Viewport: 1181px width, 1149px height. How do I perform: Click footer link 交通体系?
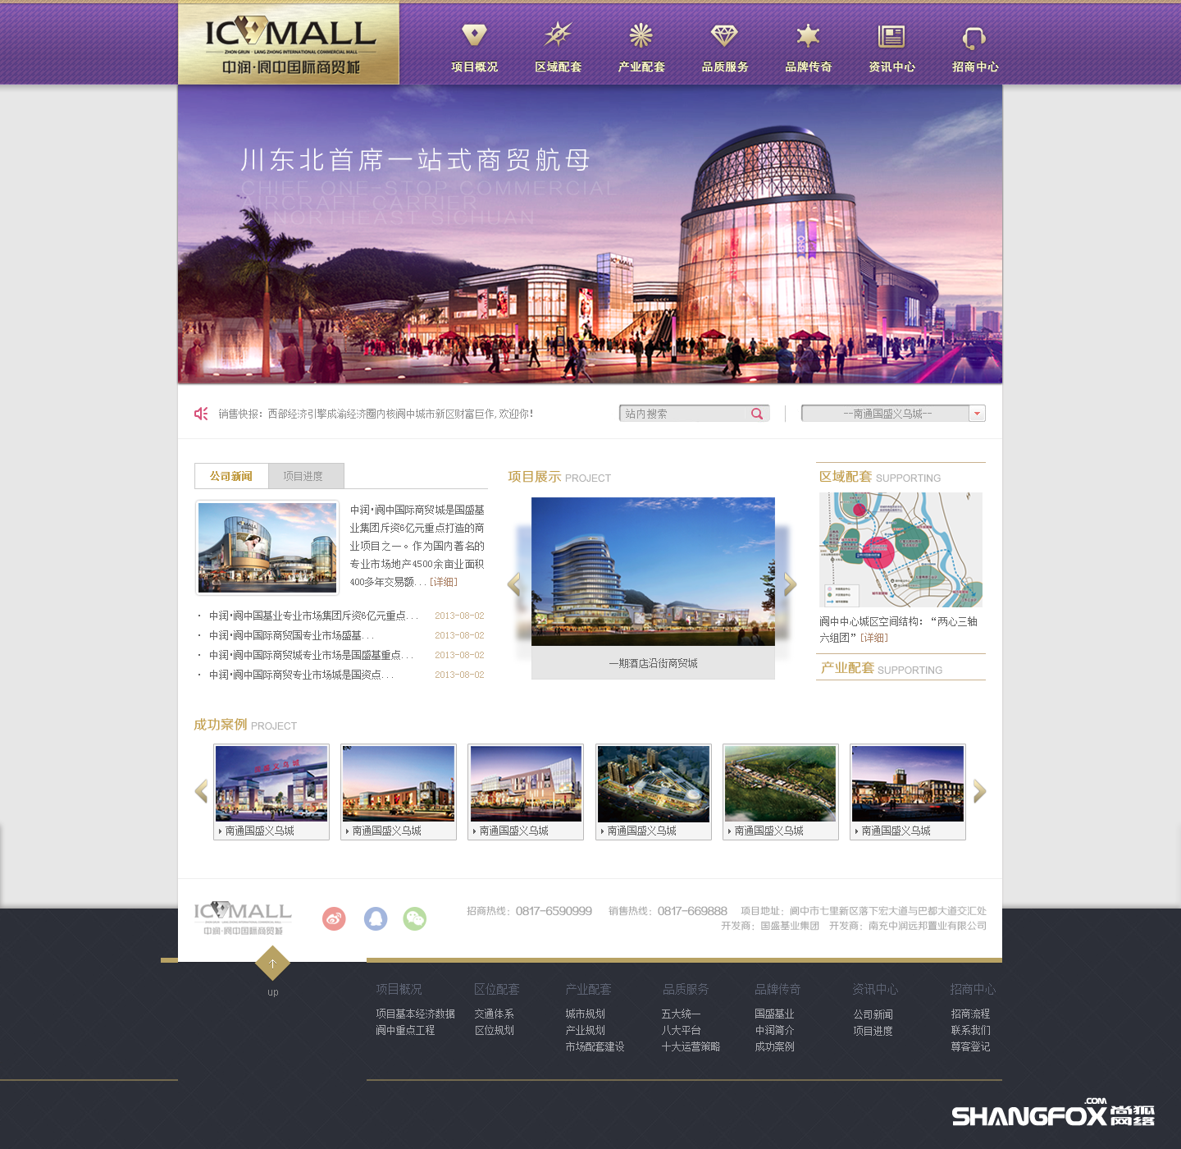(495, 1014)
